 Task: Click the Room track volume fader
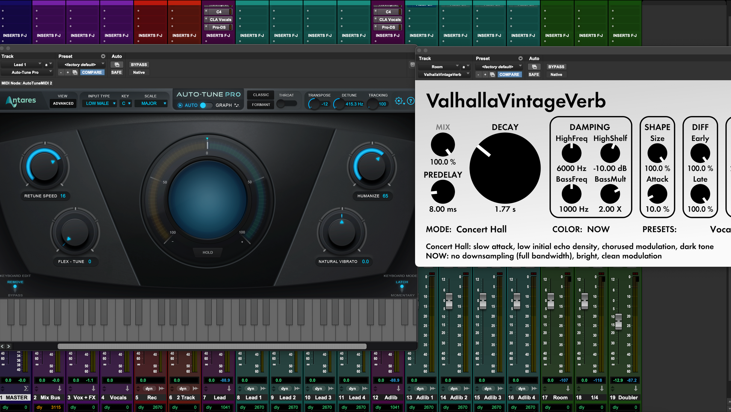tap(550, 301)
